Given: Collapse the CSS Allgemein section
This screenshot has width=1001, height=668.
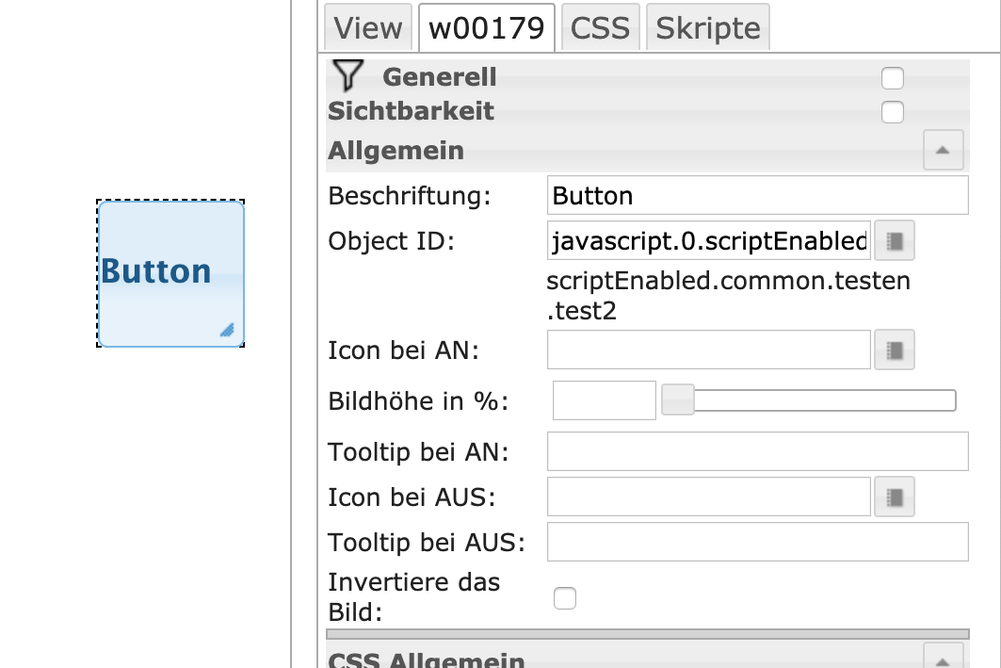Looking at the screenshot, I should coord(943,657).
